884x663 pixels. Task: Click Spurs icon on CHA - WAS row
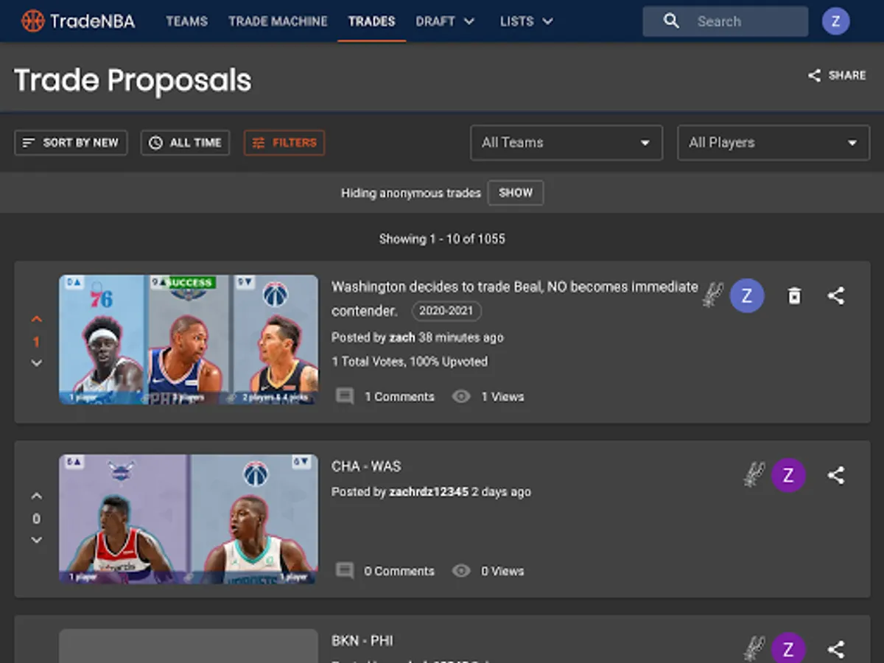coord(754,474)
